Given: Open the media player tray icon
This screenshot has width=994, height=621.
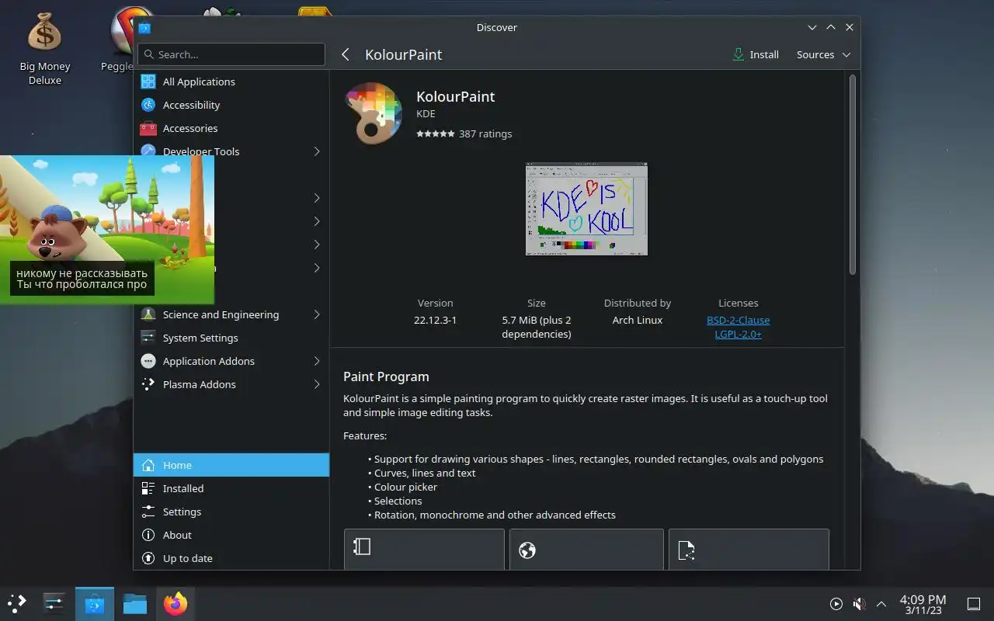Looking at the screenshot, I should coord(836,604).
